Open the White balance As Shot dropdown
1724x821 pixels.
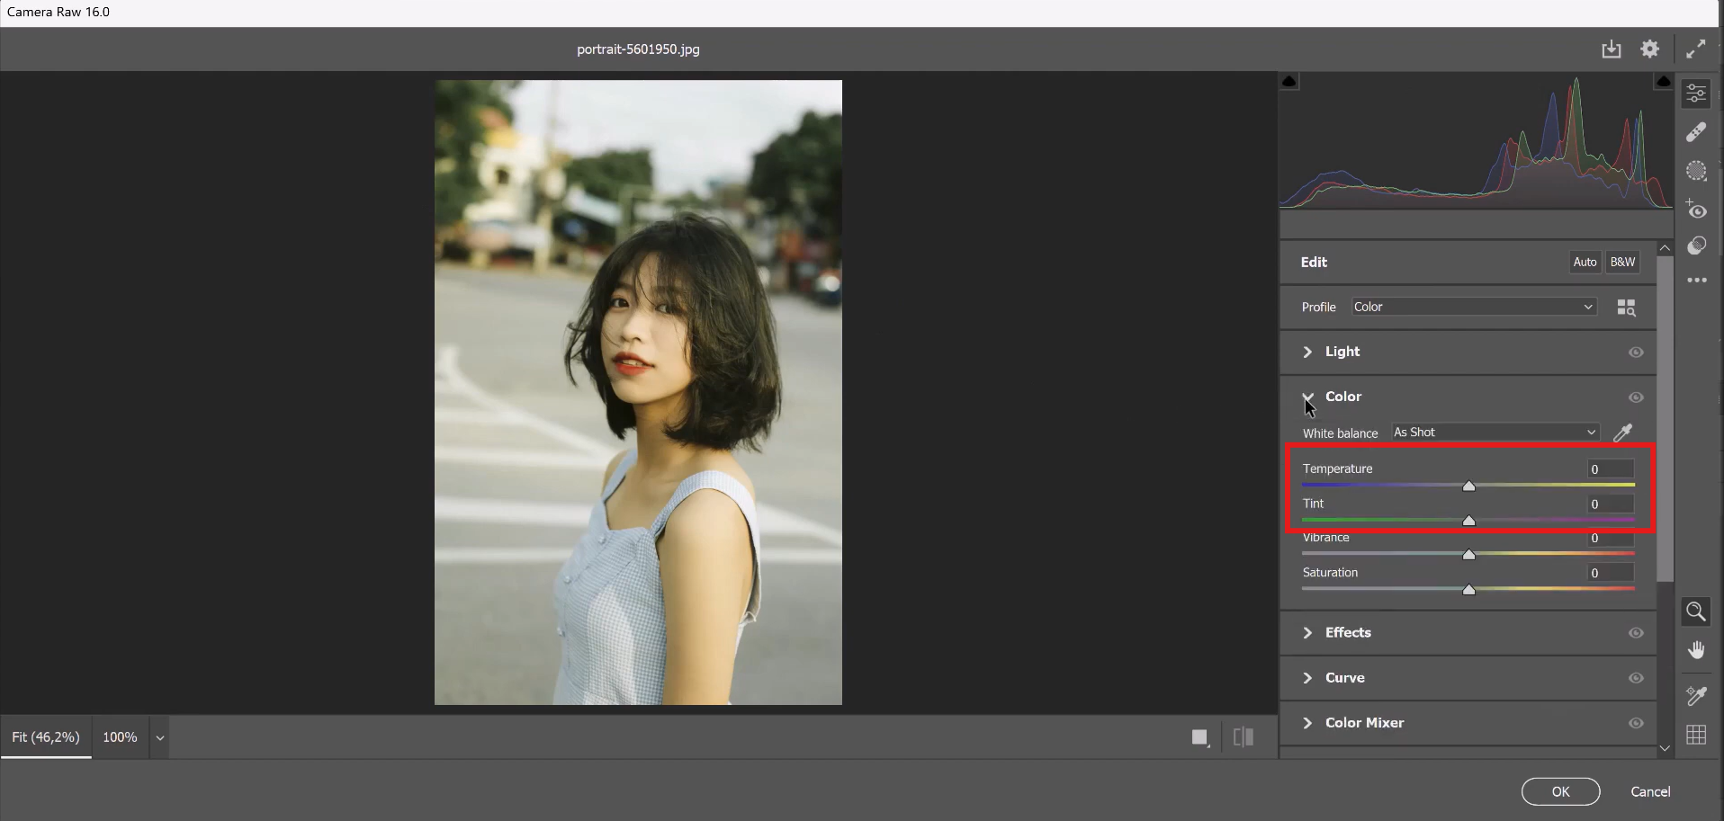tap(1495, 433)
